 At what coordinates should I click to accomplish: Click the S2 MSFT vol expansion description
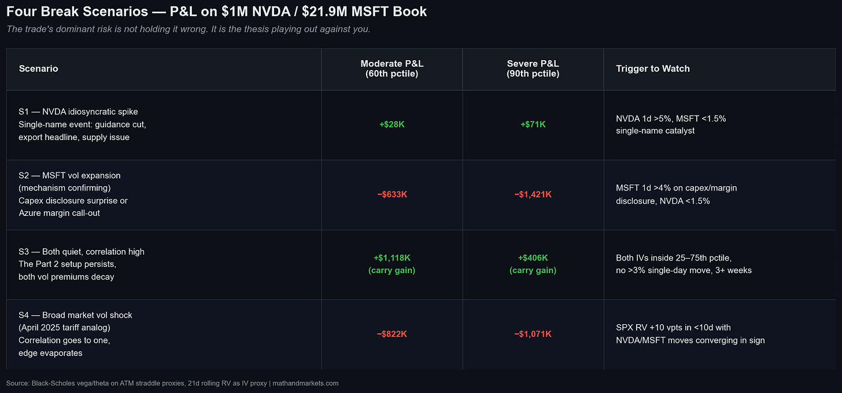[x=73, y=194]
